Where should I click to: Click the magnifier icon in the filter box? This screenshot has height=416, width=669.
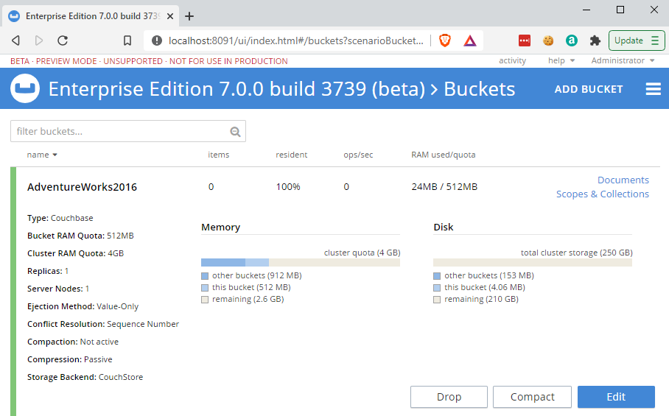[235, 132]
